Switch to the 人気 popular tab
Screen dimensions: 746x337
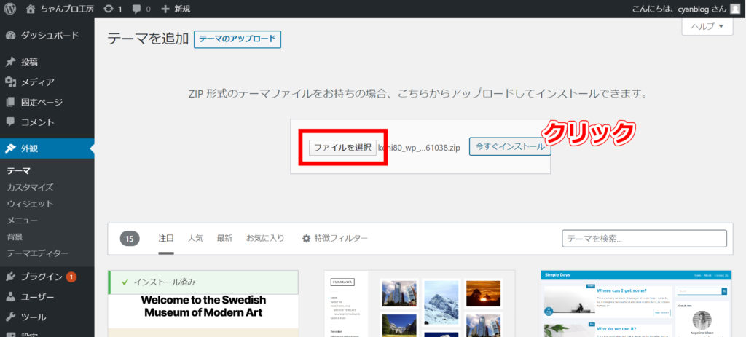pos(195,238)
